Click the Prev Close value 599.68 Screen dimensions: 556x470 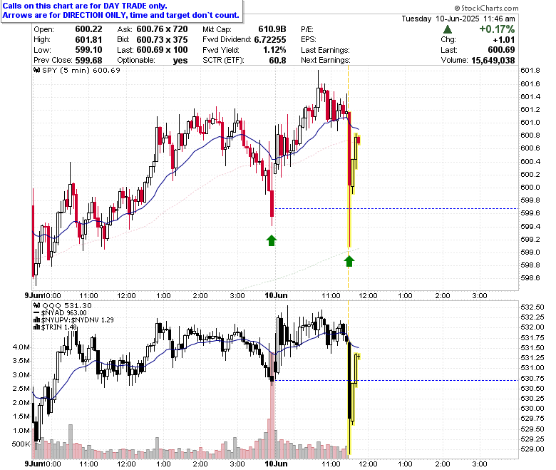tap(88, 61)
